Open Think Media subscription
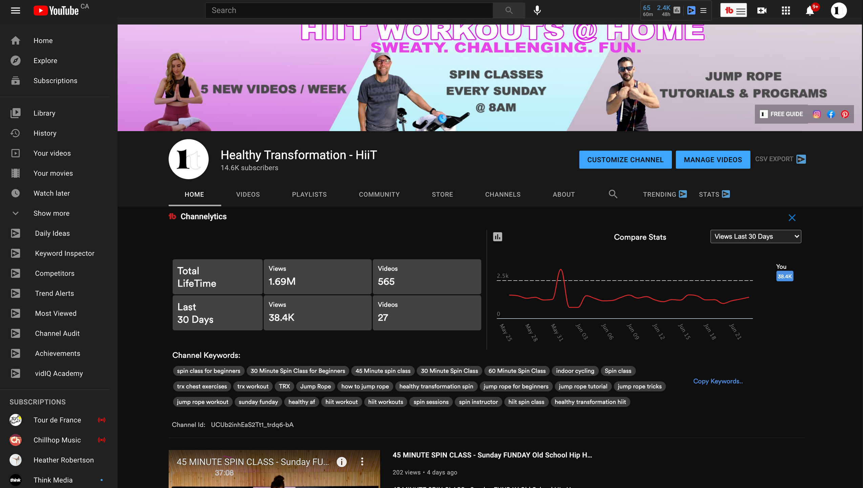Viewport: 863px width, 488px height. 55,480
